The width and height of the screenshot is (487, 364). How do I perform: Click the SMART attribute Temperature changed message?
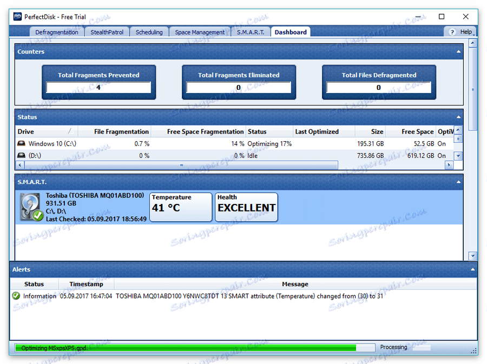point(249,296)
